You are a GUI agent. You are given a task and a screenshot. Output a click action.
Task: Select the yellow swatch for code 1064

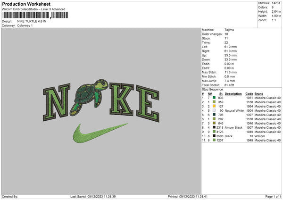[214, 106]
